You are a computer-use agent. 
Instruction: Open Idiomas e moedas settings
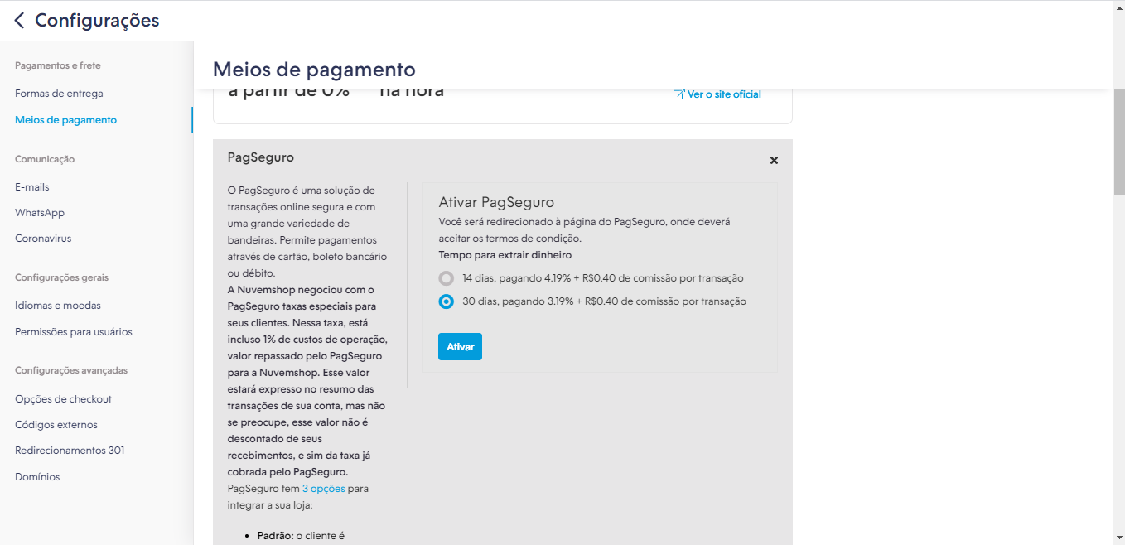[x=58, y=306]
